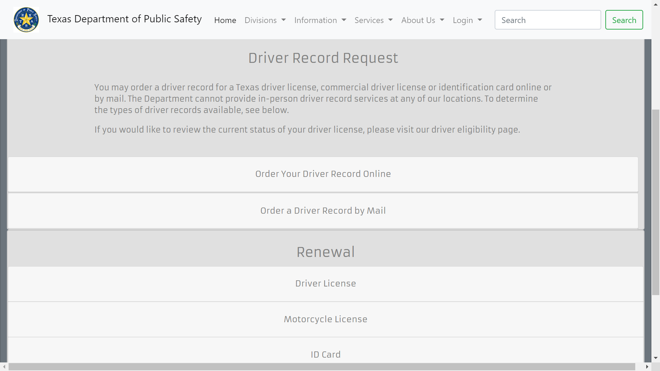The image size is (660, 371).
Task: Go to the Home page link
Action: coord(225,20)
